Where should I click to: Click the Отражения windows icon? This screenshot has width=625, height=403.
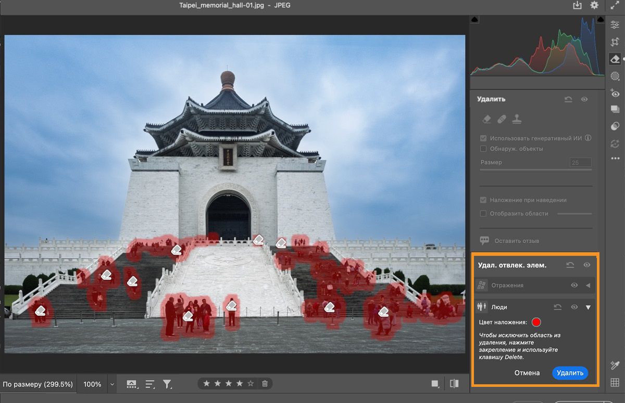point(483,285)
